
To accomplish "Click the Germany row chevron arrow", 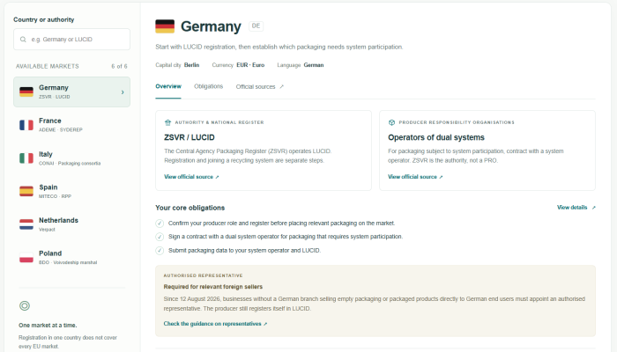I will coord(123,92).
